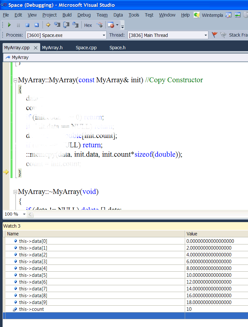Click the Watch 3 panel title
The height and width of the screenshot is (327, 248).
(12, 226)
